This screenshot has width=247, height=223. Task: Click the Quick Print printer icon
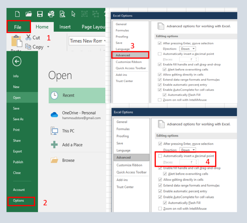[x=51, y=14]
